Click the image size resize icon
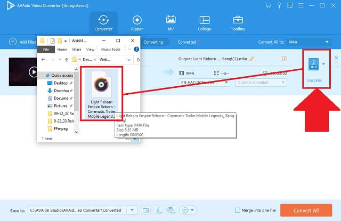The width and height of the screenshot is (341, 221). coord(216,73)
